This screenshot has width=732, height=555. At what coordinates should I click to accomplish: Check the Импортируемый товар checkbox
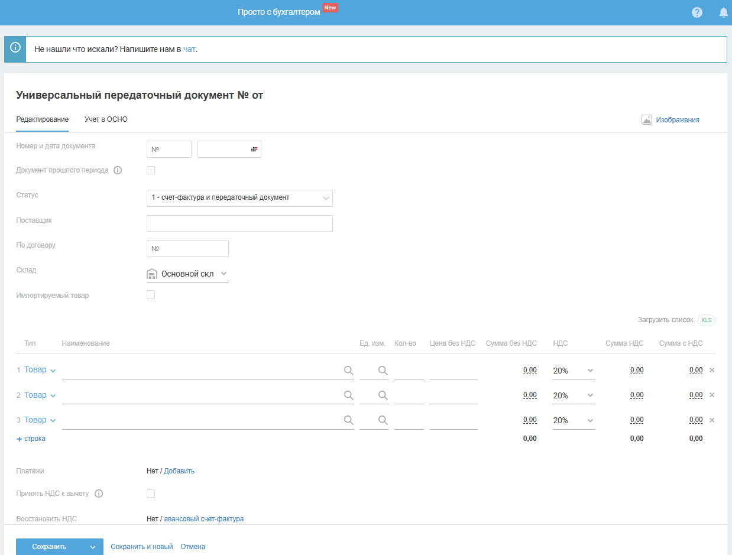151,295
